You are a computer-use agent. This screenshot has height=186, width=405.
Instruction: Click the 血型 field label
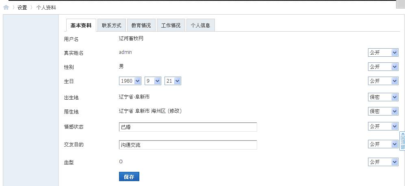(x=69, y=162)
